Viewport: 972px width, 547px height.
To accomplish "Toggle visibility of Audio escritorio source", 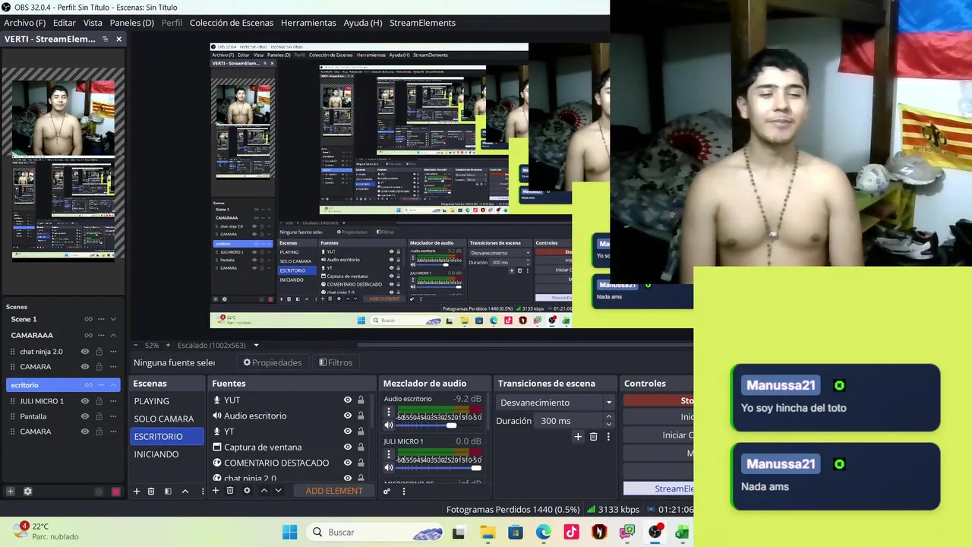I will (x=348, y=416).
